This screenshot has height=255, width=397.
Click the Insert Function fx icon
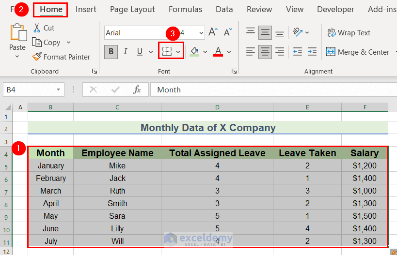coord(137,90)
